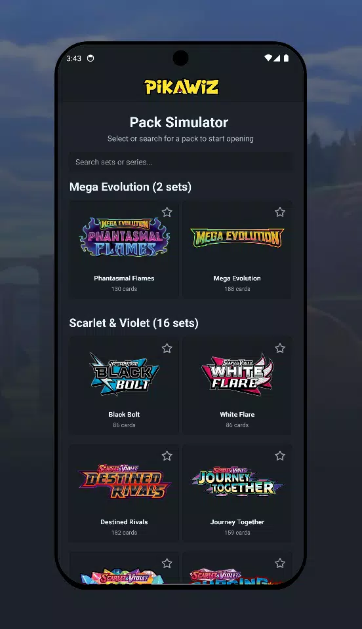Image resolution: width=362 pixels, height=629 pixels.
Task: Tap the battery status icon
Action: tap(286, 58)
